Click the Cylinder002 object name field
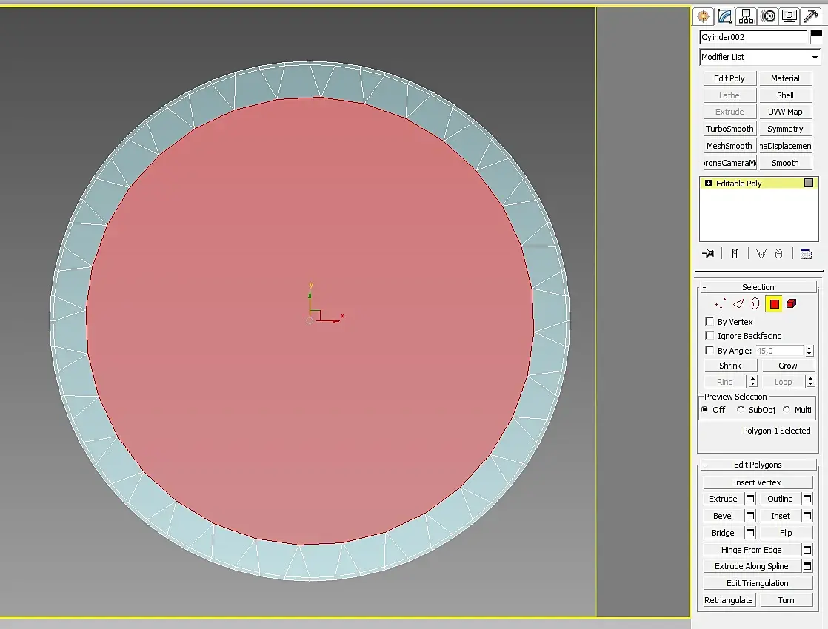828x629 pixels. pyautogui.click(x=753, y=37)
